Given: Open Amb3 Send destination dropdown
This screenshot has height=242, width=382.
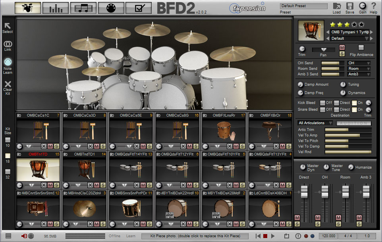Looking at the screenshot, I should pyautogui.click(x=359, y=74).
